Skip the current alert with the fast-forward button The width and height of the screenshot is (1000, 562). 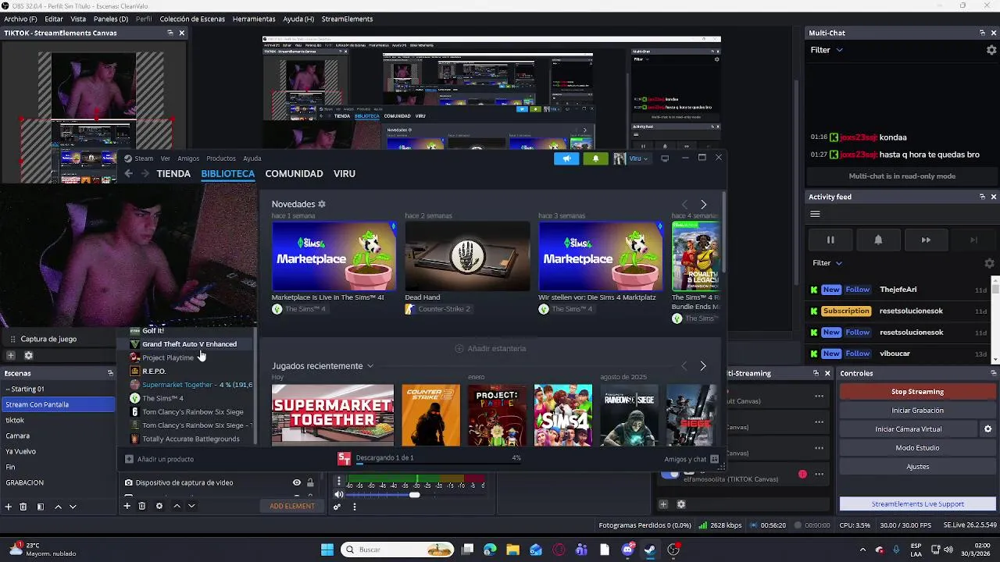pyautogui.click(x=926, y=240)
